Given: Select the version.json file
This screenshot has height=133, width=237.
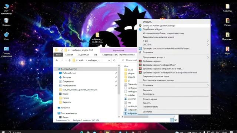Looking at the screenshot, I should coord(131,106).
